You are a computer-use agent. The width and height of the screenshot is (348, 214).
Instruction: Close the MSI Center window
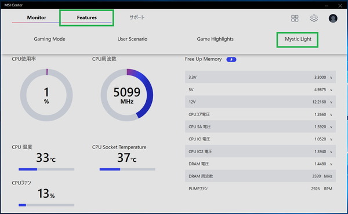[x=340, y=6]
